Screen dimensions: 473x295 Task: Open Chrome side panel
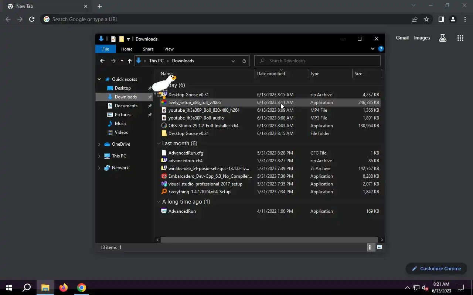tap(441, 19)
